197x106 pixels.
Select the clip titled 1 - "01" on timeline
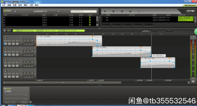click(69, 41)
